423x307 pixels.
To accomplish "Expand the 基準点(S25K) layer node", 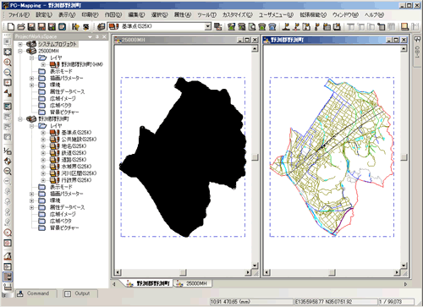I will 43,133.
